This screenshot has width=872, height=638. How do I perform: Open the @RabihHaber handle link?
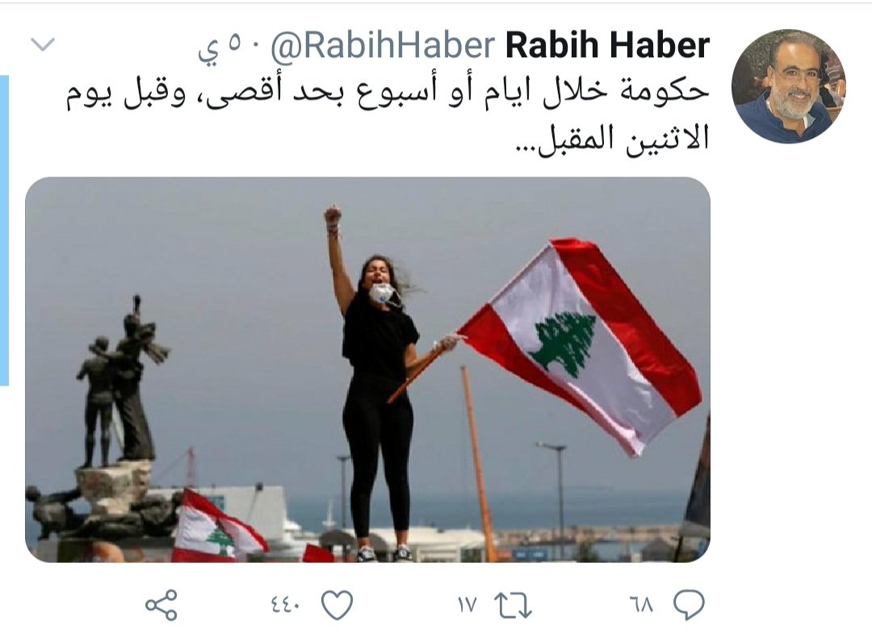[383, 45]
